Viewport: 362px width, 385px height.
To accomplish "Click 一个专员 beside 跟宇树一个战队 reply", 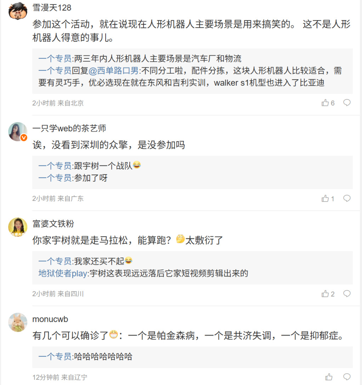I will coord(55,166).
